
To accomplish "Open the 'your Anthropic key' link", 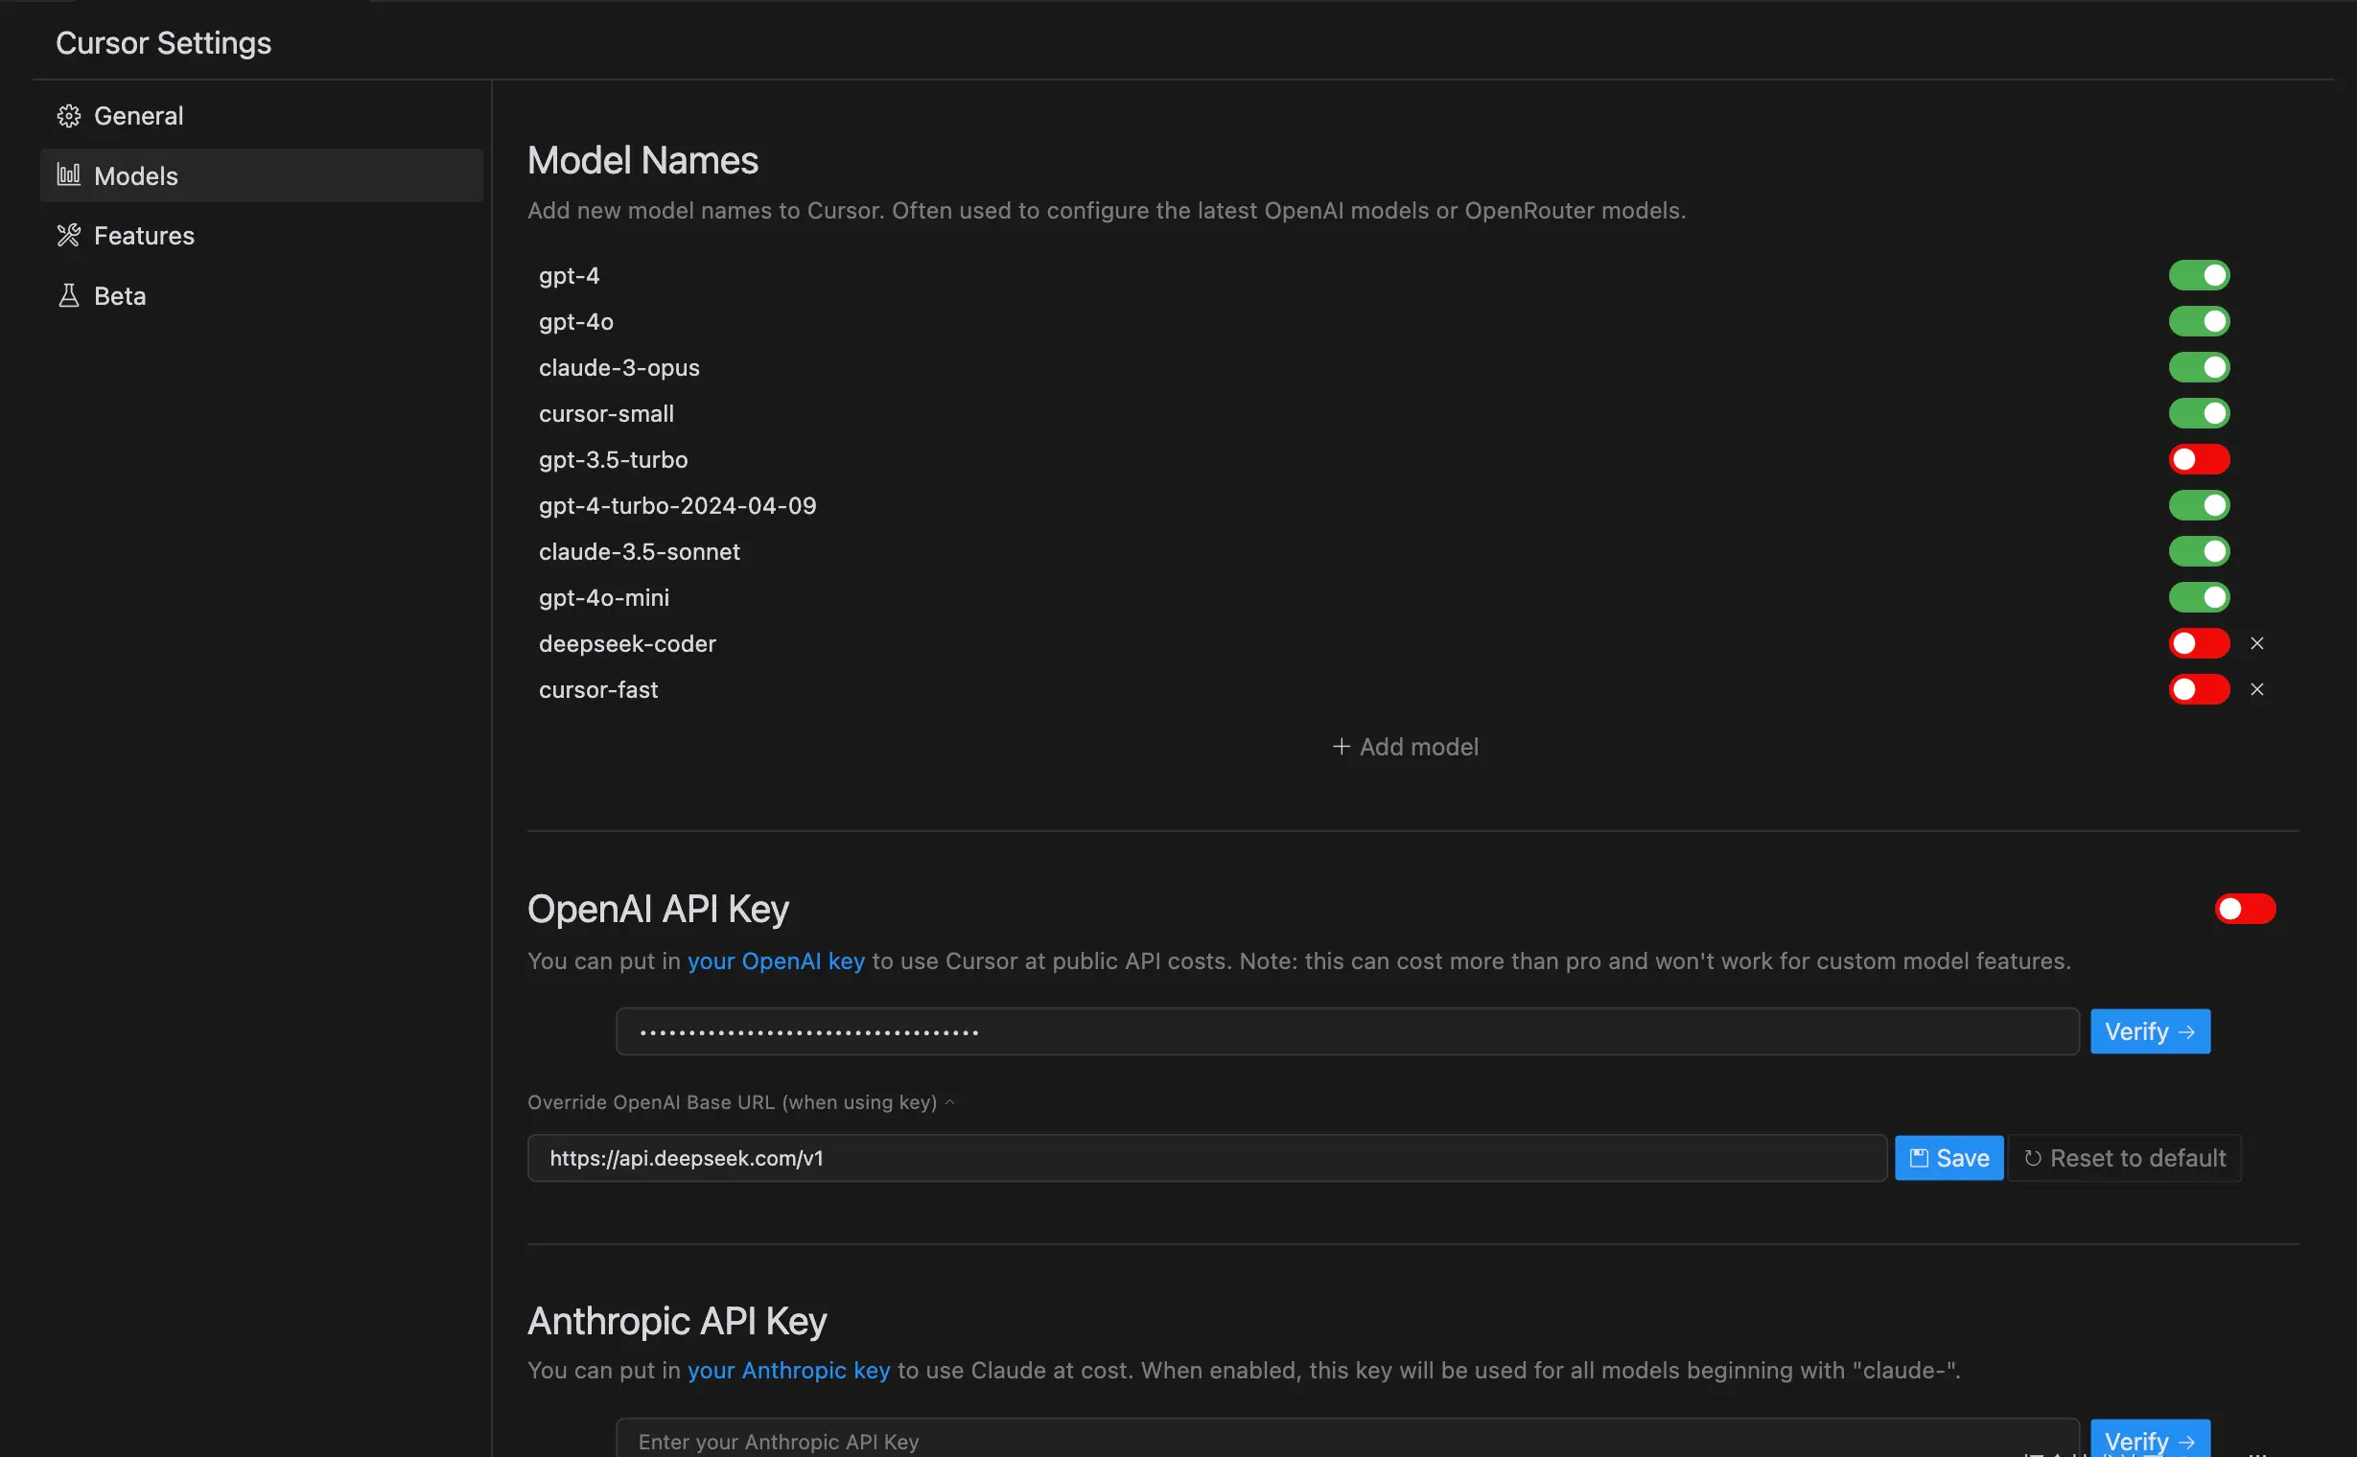I will [788, 1371].
